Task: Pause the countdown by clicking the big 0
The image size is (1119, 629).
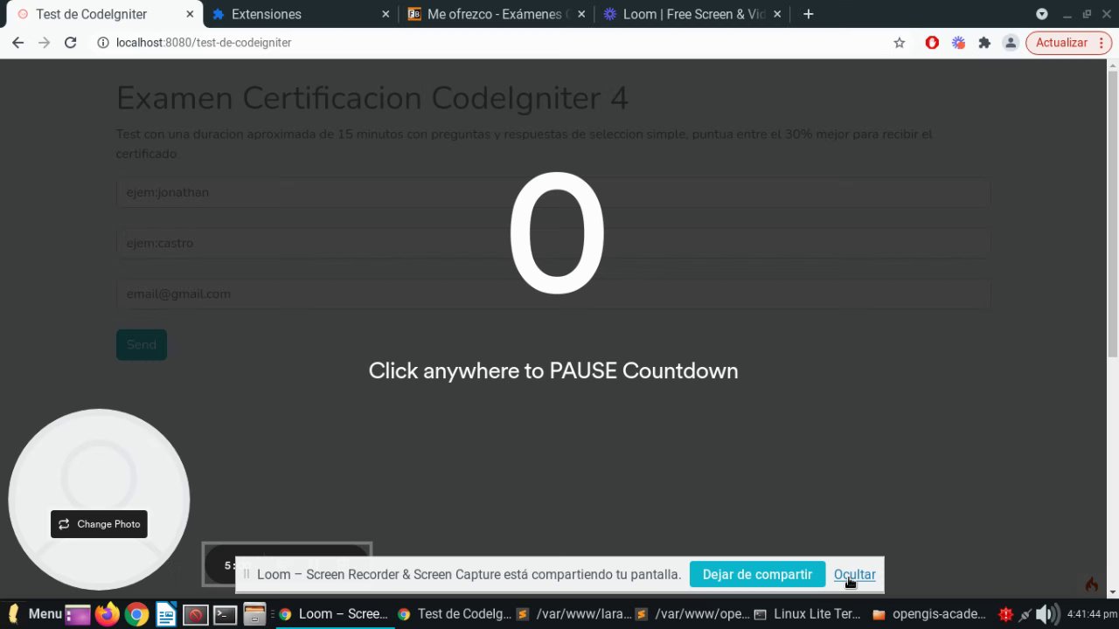Action: (557, 234)
